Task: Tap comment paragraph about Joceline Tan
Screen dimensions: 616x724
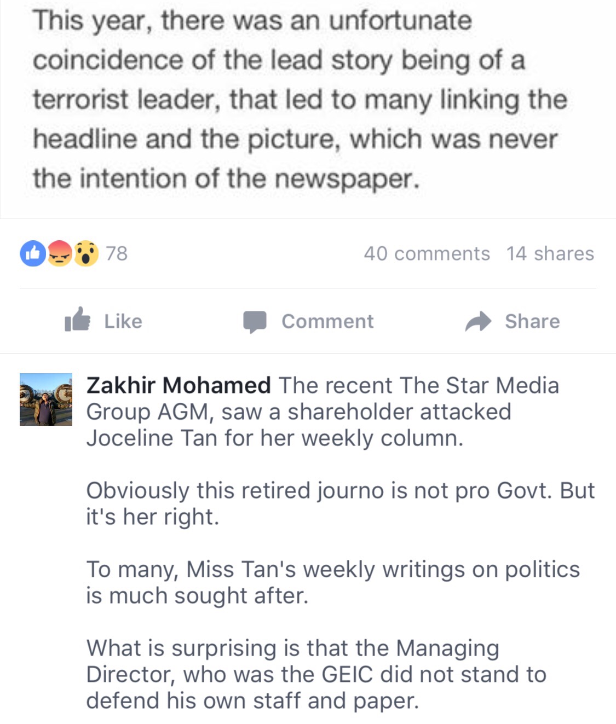Action: coord(323,412)
